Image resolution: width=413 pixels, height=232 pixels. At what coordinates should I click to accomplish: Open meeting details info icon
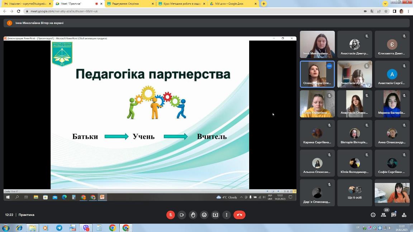click(x=373, y=215)
